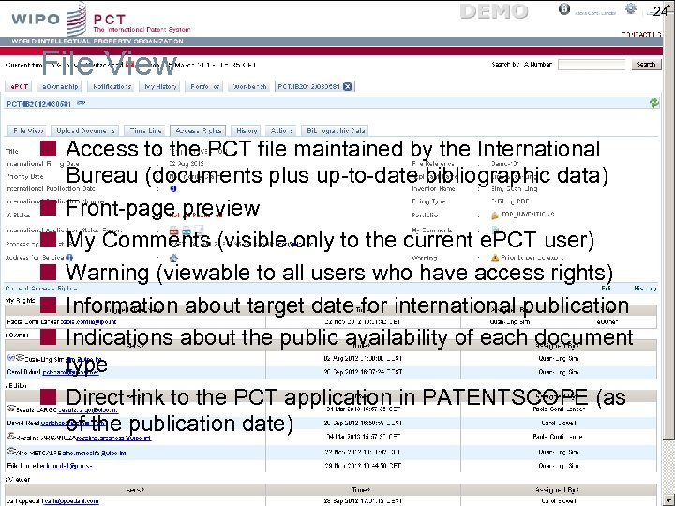Open the Notifications tab
Viewport: 675px width, 506px height.
coord(112,86)
